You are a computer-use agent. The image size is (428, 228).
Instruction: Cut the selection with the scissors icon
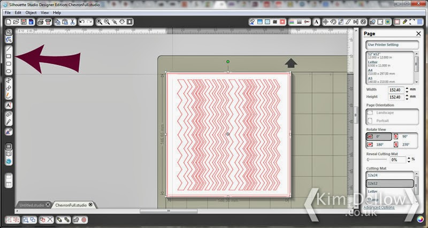[x=73, y=22]
